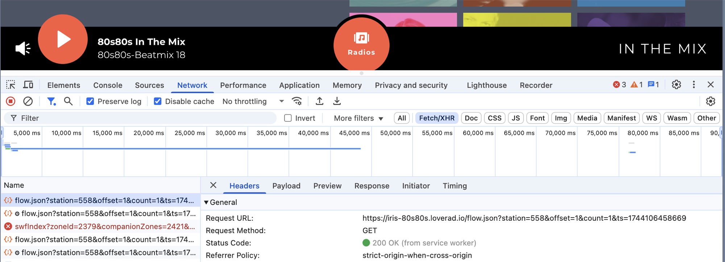This screenshot has width=725, height=262.
Task: Switch to the Console tab
Action: pyautogui.click(x=108, y=85)
